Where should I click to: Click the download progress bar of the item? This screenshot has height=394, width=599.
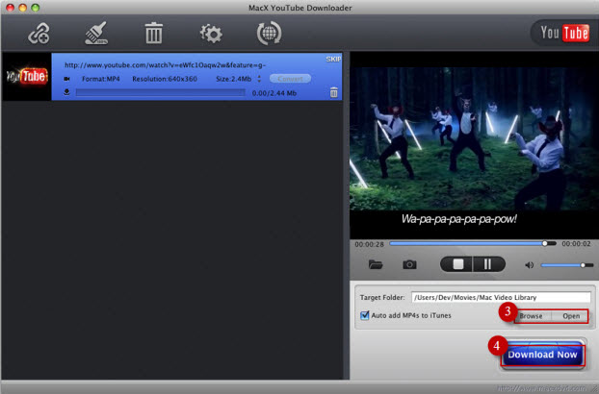pyautogui.click(x=160, y=92)
